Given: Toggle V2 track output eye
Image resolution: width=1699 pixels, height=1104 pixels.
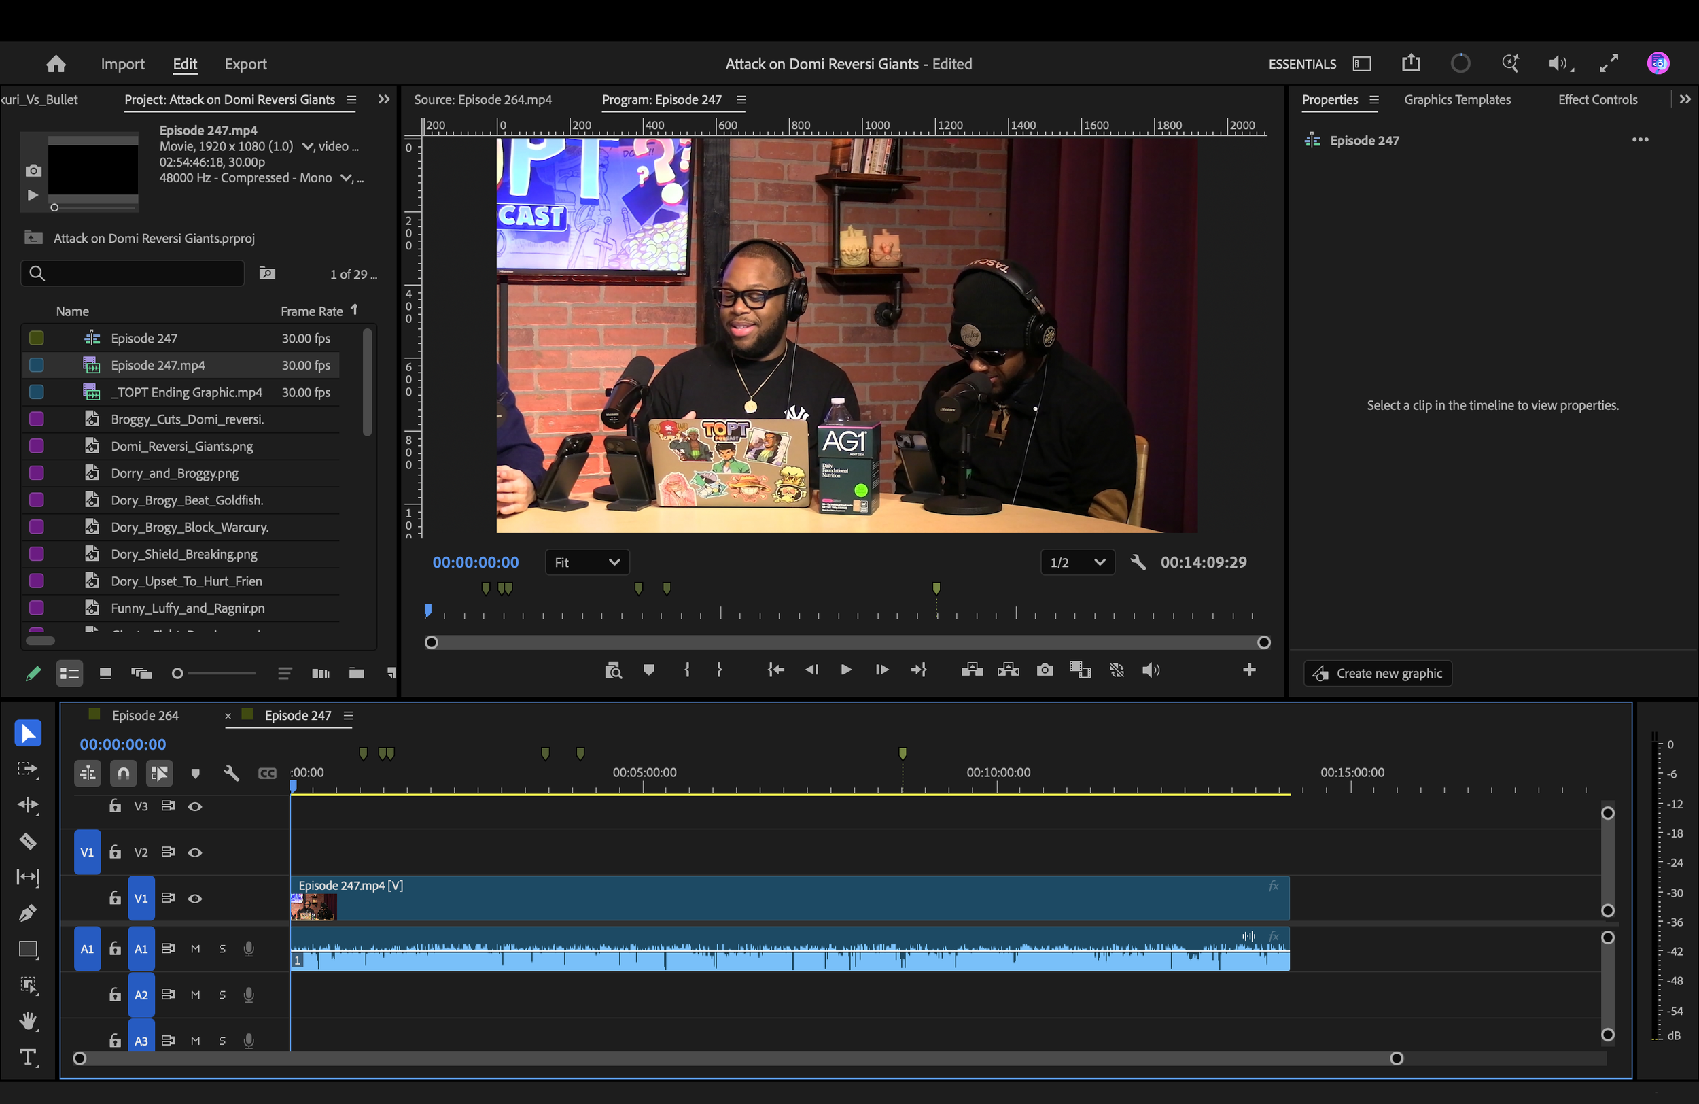Looking at the screenshot, I should (x=194, y=852).
